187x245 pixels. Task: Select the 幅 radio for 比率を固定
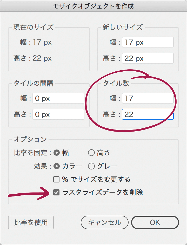coord(57,153)
